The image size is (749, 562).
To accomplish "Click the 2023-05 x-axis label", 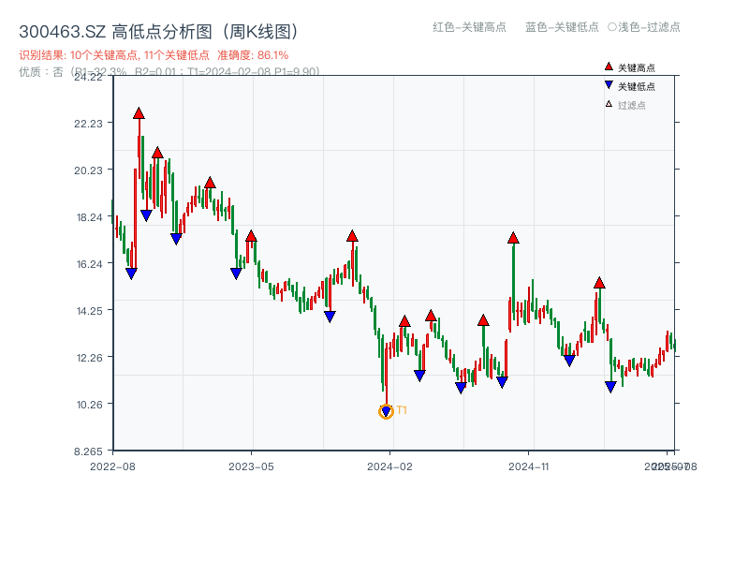I will click(x=252, y=466).
